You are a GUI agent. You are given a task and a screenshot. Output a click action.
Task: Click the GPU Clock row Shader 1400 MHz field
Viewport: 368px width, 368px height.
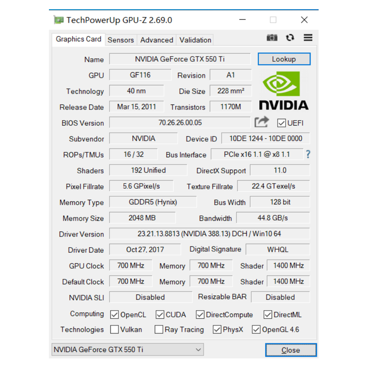[x=288, y=265]
